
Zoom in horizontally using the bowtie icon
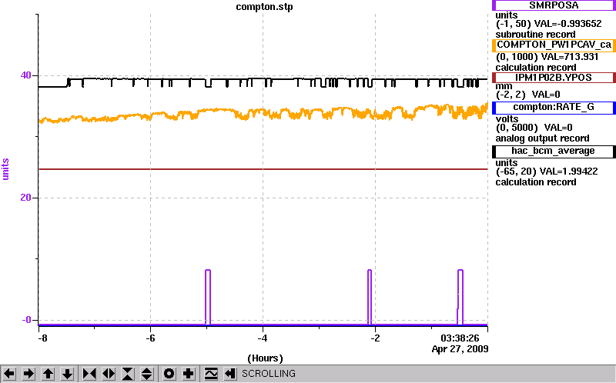(89, 374)
